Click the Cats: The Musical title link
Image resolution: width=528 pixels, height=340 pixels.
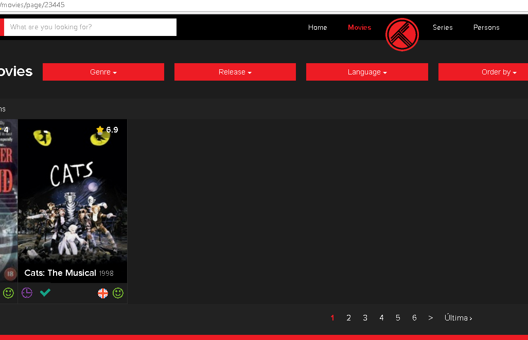[60, 273]
